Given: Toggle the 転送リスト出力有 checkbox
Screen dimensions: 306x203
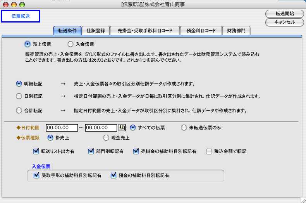Looking at the screenshot, I should pyautogui.click(x=36, y=151).
